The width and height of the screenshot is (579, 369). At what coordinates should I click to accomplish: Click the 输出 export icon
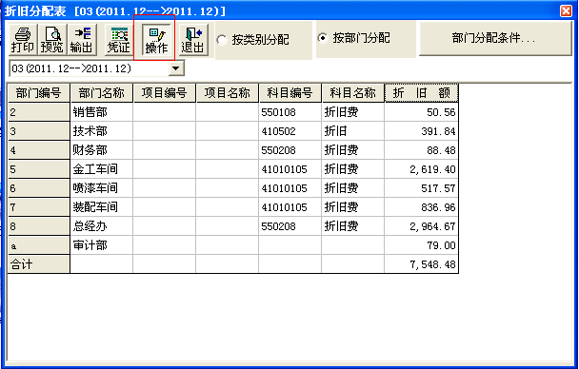[x=82, y=40]
